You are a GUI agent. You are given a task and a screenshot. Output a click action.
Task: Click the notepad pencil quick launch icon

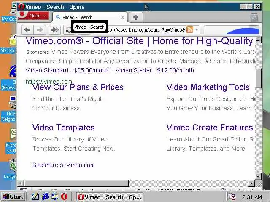click(35, 197)
